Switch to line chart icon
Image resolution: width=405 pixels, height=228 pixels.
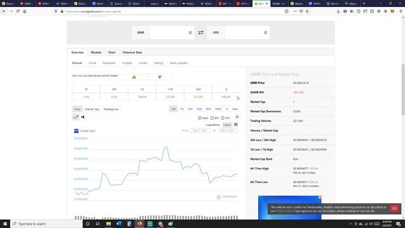(x=76, y=117)
